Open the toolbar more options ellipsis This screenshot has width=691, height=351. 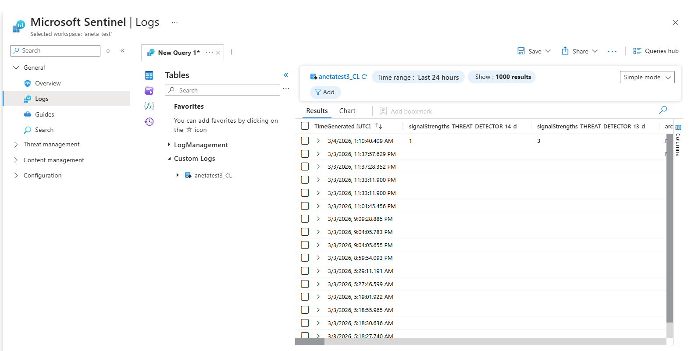612,51
